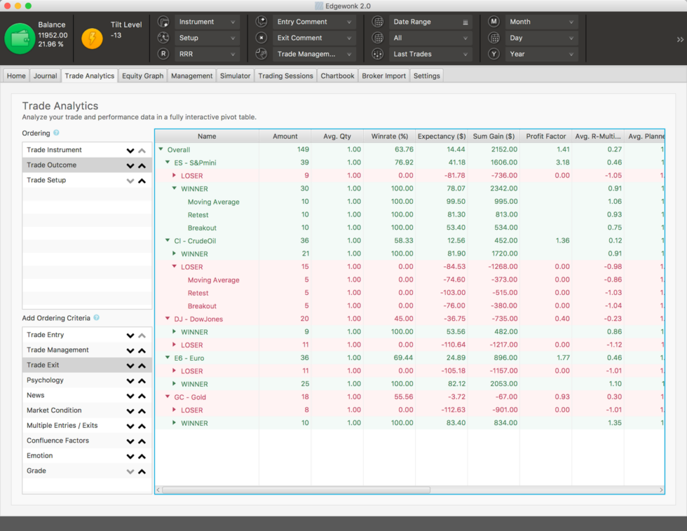Move Trade Exit up in ordering criteria
Viewport: 687px width, 531px height.
141,365
